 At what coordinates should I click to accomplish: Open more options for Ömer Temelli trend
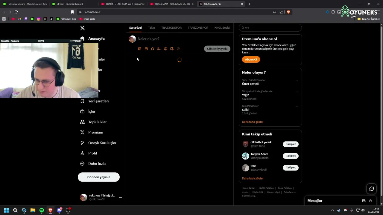pos(297,81)
